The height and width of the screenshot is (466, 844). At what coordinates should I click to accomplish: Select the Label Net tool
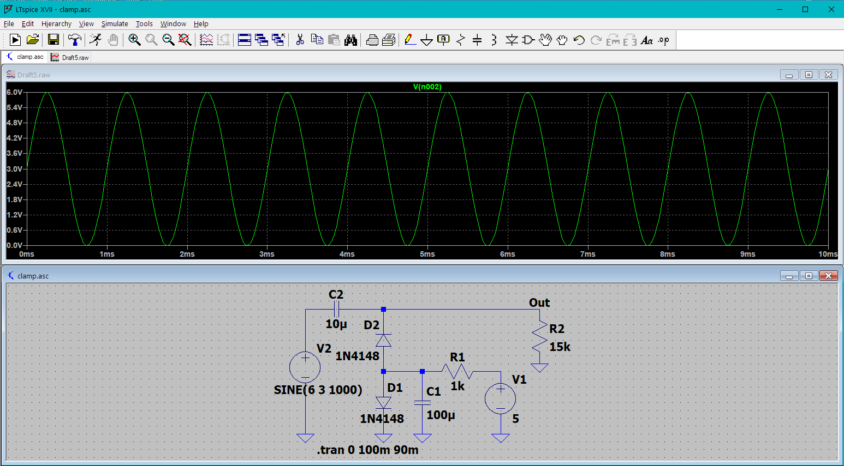[x=443, y=40]
